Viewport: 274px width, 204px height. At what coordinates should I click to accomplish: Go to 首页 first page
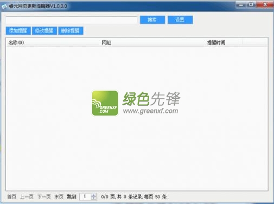pyautogui.click(x=12, y=196)
